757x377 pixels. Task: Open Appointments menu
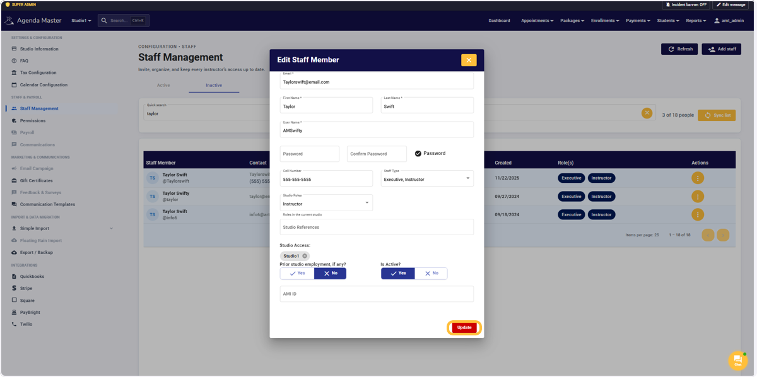tap(537, 21)
